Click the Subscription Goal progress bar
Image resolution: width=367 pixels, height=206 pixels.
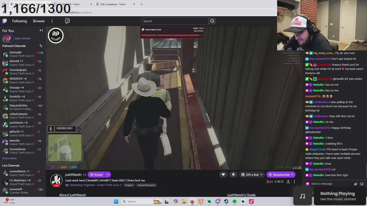(x=172, y=35)
